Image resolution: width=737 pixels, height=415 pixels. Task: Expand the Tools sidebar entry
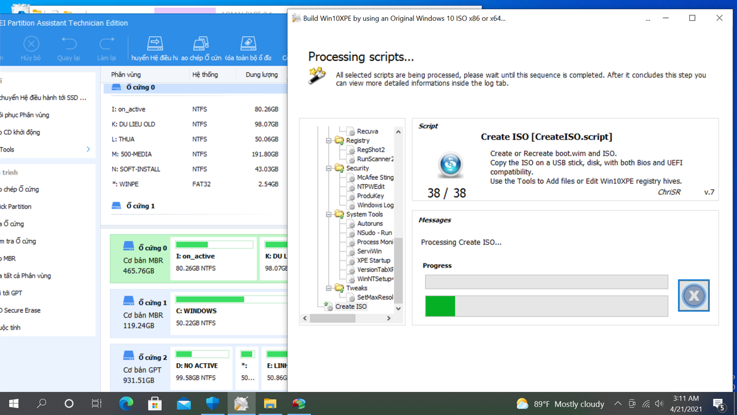click(88, 149)
